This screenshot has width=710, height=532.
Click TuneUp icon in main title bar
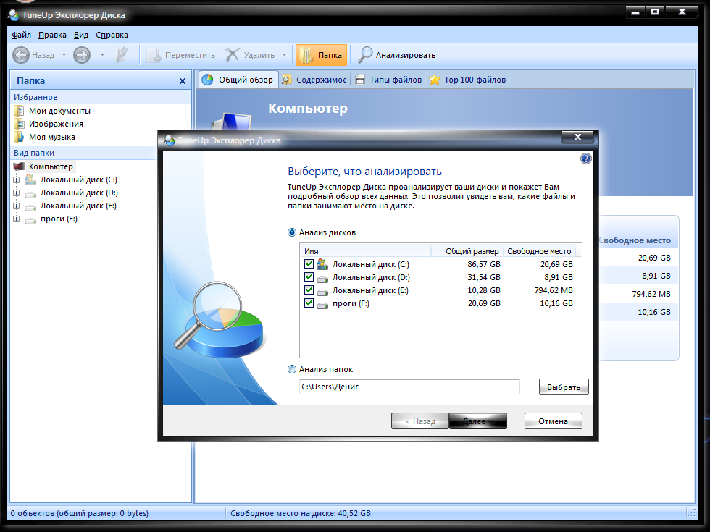pos(14,15)
